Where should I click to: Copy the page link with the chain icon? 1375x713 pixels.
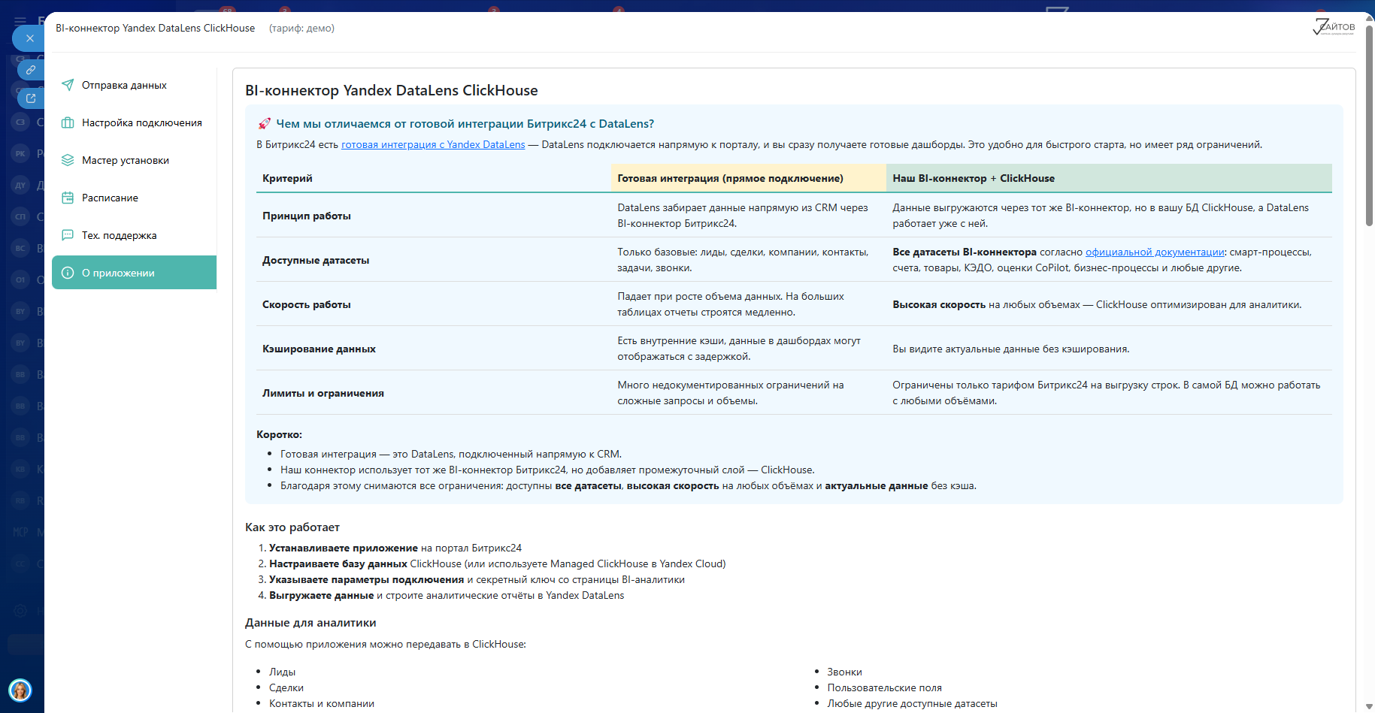[x=31, y=70]
